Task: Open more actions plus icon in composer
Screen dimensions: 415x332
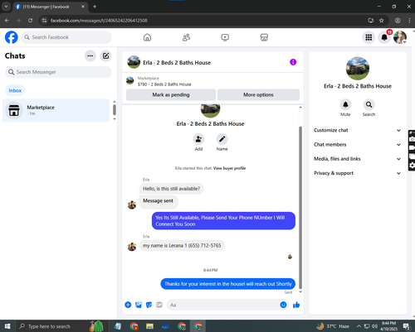Action: (x=128, y=305)
